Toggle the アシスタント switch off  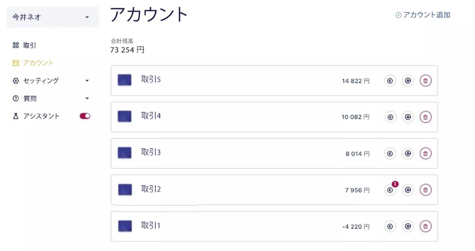click(85, 116)
